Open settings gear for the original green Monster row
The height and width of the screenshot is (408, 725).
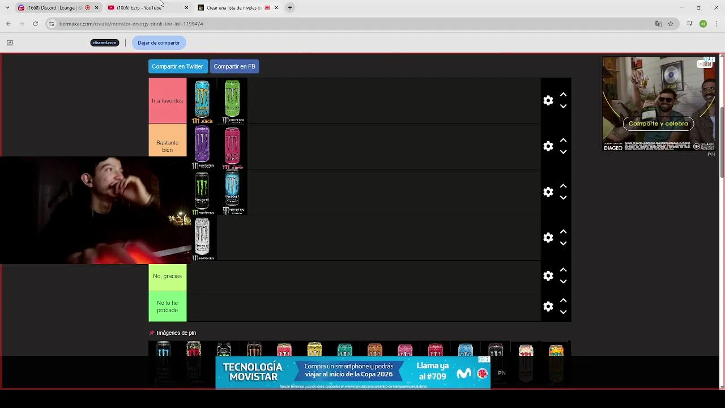point(548,192)
